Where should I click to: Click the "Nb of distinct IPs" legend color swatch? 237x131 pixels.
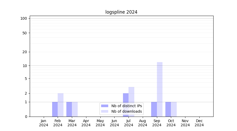click(105, 106)
